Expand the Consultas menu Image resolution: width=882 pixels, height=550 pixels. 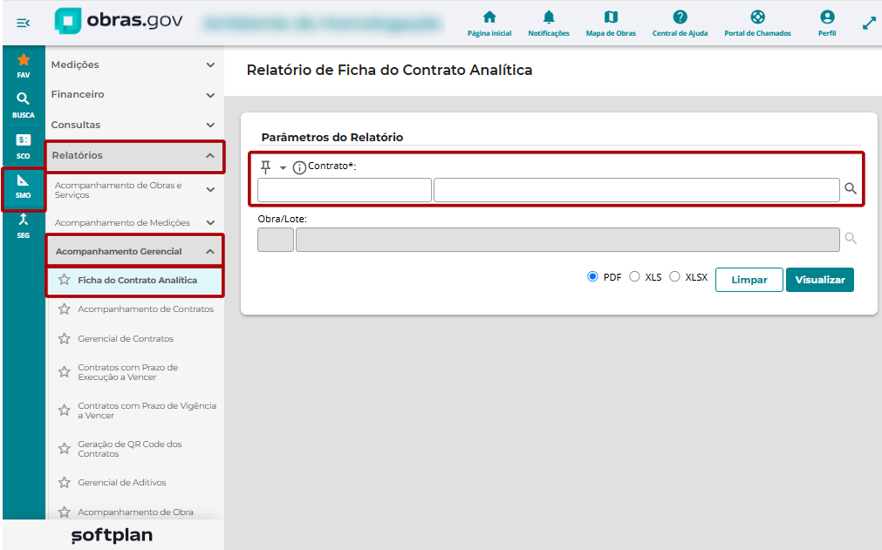tap(134, 125)
